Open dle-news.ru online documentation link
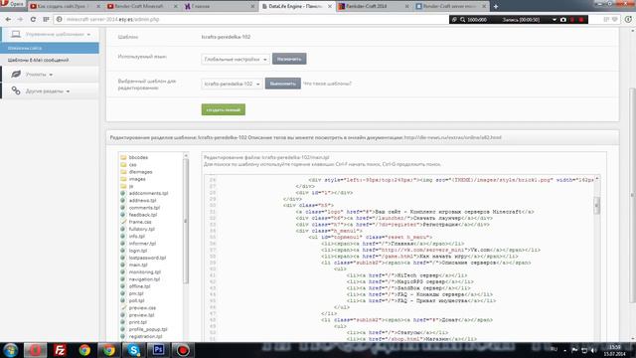This screenshot has height=358, width=636. pos(453,137)
